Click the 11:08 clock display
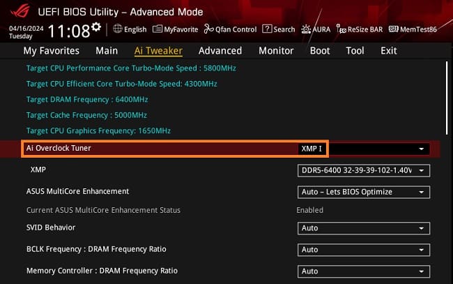The height and width of the screenshot is (284, 453). [69, 31]
